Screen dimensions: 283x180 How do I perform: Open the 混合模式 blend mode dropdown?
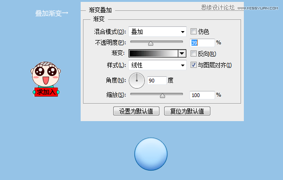[158, 32]
